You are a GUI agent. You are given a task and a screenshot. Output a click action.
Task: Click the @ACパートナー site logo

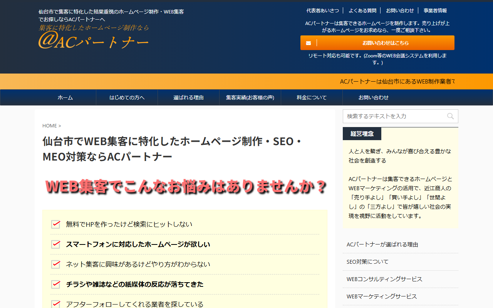pos(92,40)
